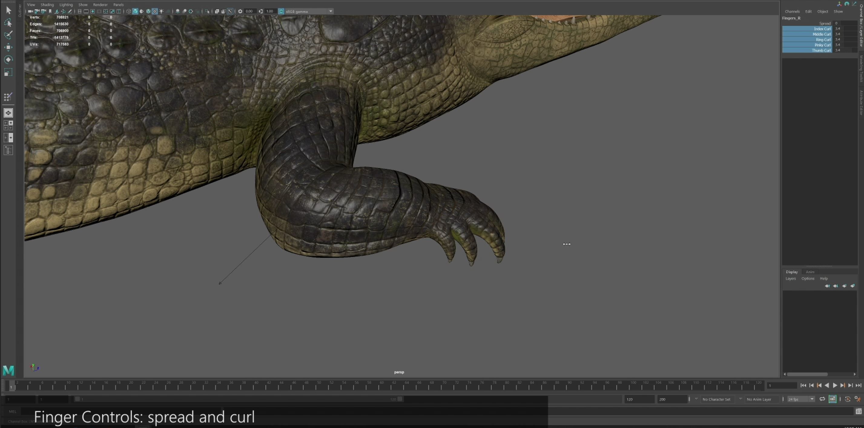Select the Thumb Curl channel
This screenshot has width=864, height=428.
807,50
